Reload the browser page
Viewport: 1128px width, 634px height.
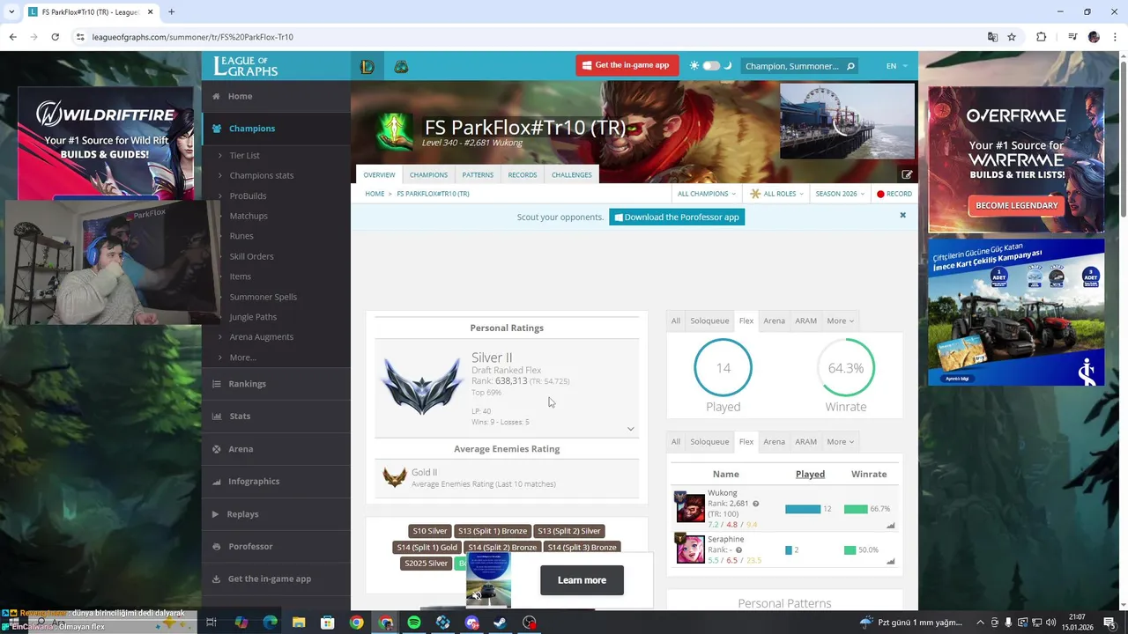(x=55, y=37)
